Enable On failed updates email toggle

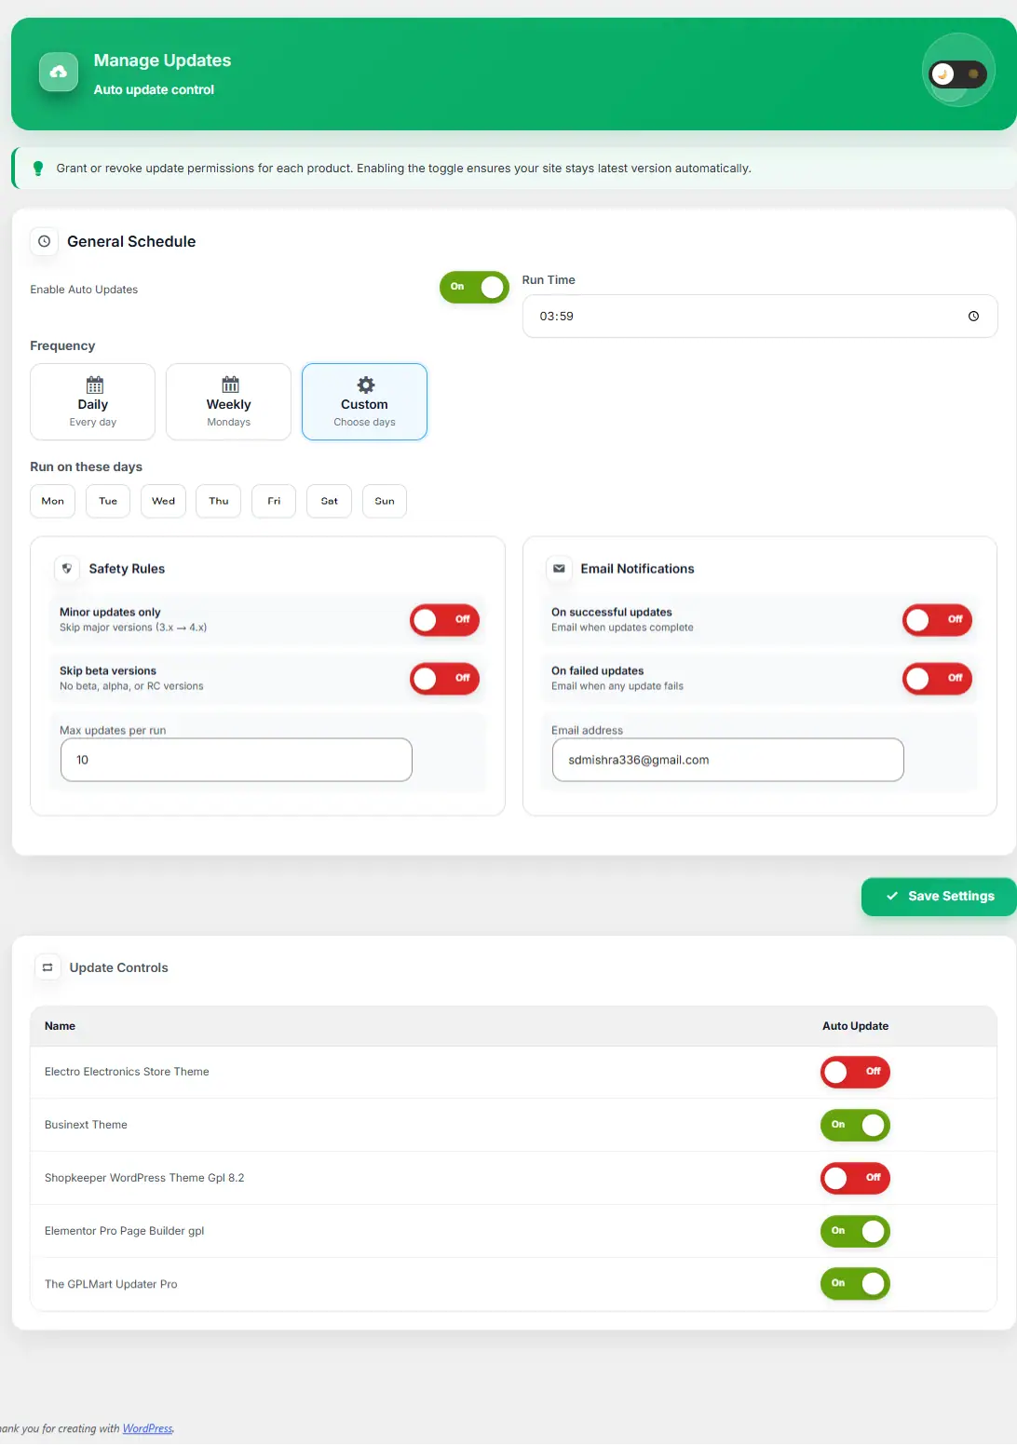pyautogui.click(x=937, y=679)
